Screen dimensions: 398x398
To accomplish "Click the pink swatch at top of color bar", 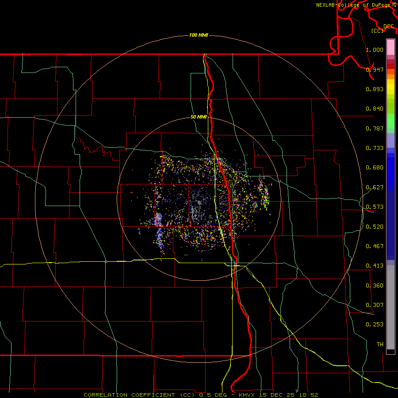I will pos(390,47).
